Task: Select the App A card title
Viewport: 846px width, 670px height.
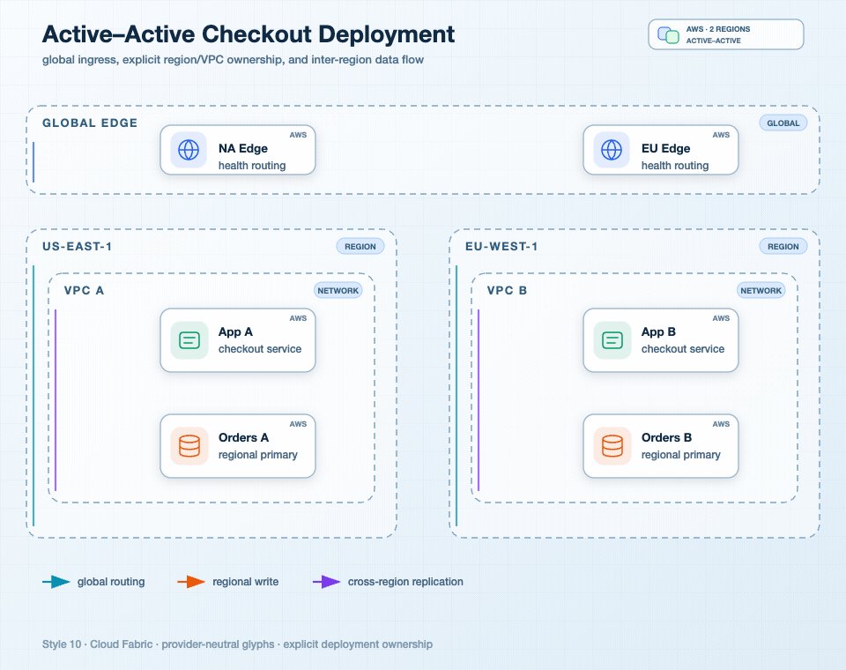Action: (x=235, y=332)
